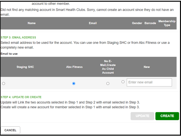Select the New email radio button
Image resolution: width=181 pixels, height=136 pixels.
click(x=123, y=82)
